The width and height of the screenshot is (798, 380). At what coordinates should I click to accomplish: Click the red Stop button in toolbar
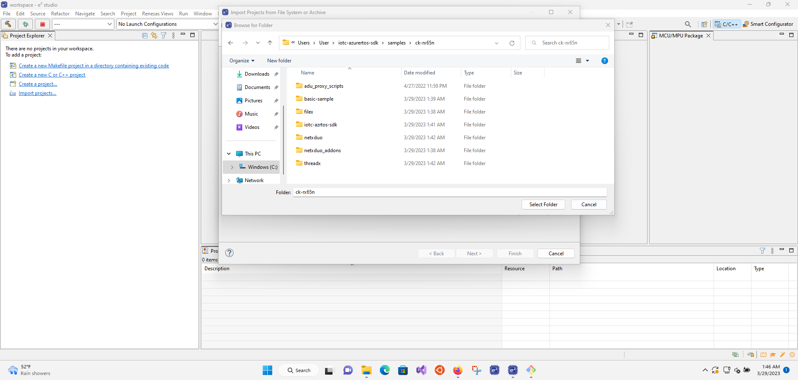click(x=42, y=24)
